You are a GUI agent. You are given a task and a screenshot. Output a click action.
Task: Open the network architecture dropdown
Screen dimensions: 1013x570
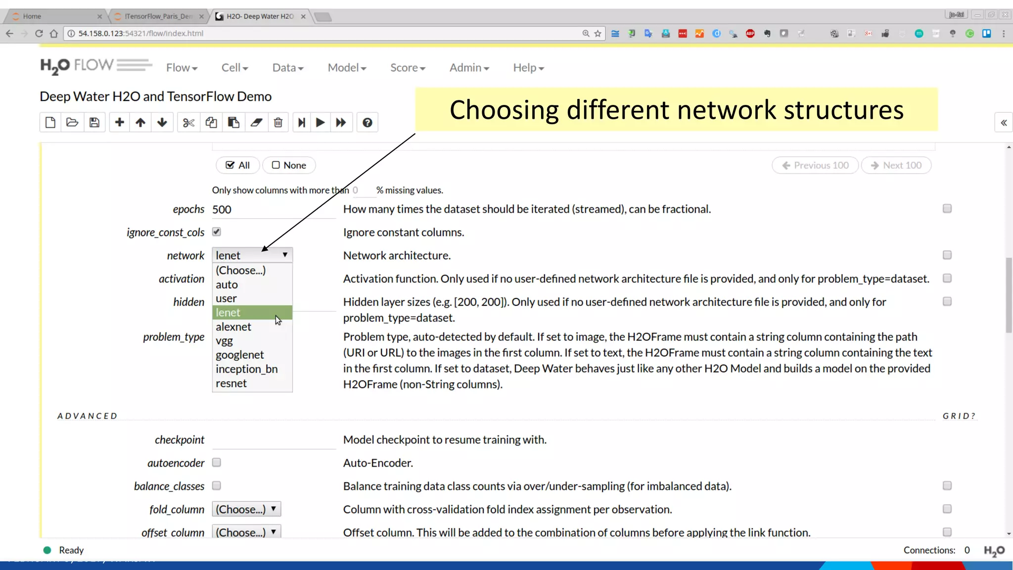point(252,255)
